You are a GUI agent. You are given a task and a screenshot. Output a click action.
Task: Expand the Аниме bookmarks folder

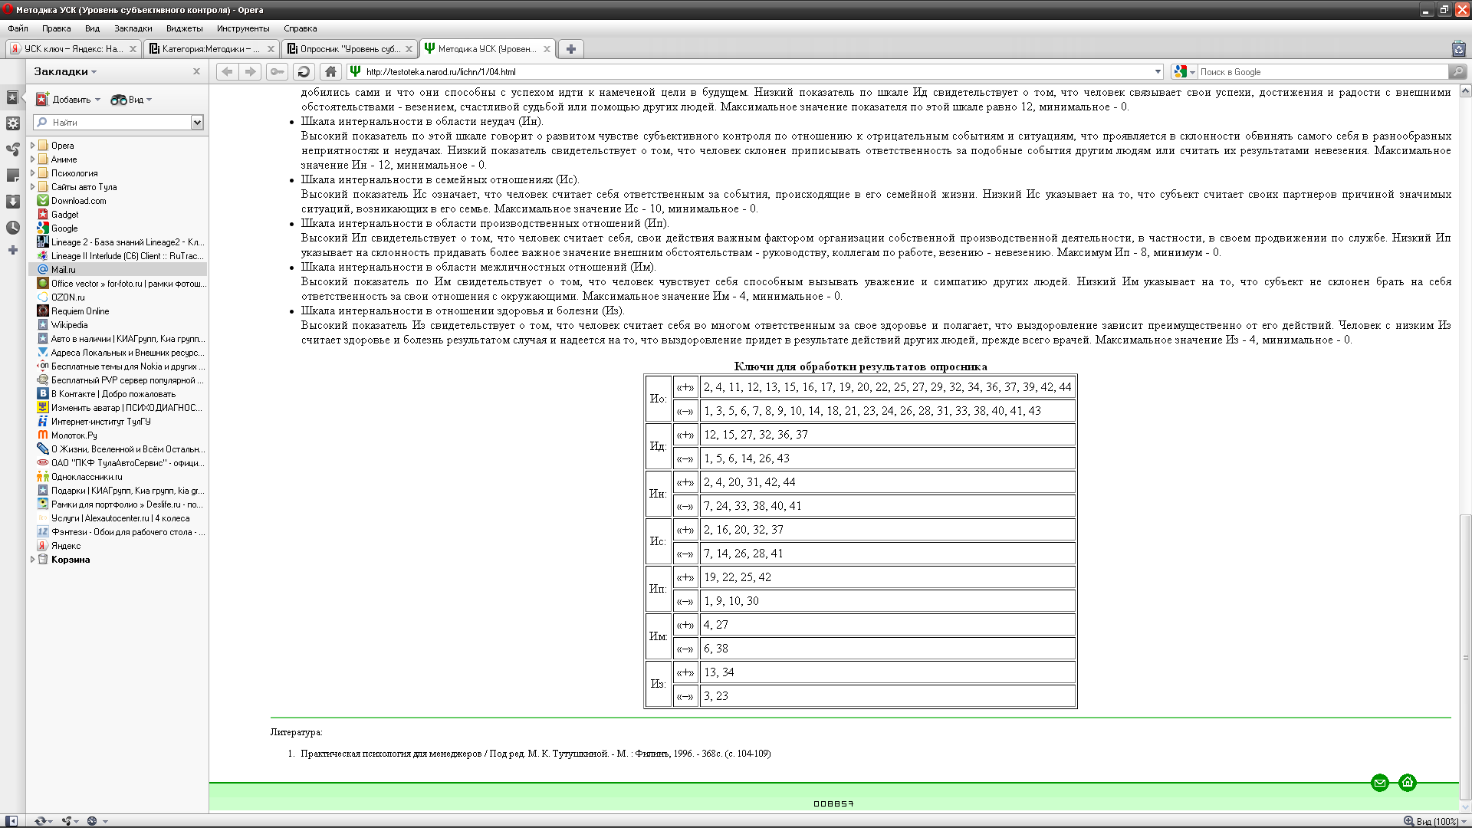[x=32, y=159]
